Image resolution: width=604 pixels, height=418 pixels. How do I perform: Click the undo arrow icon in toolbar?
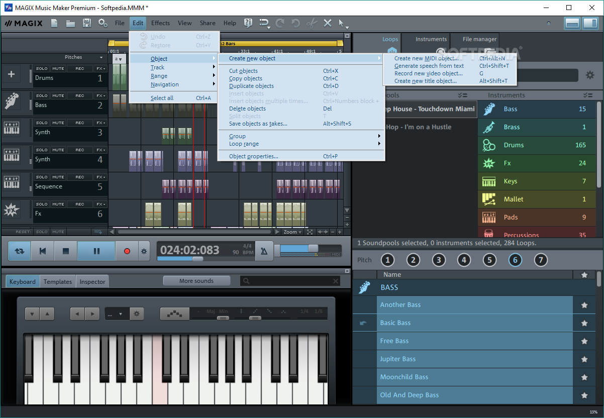(x=296, y=23)
